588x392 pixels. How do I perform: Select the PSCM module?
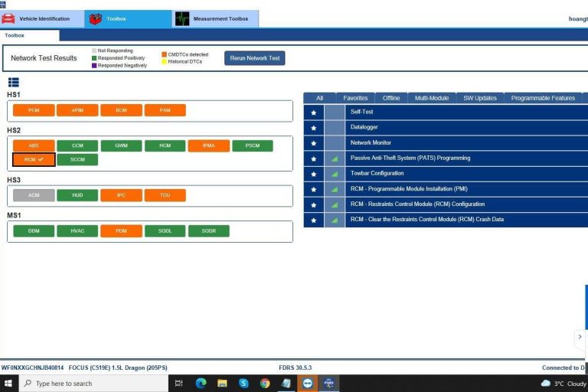[253, 145]
